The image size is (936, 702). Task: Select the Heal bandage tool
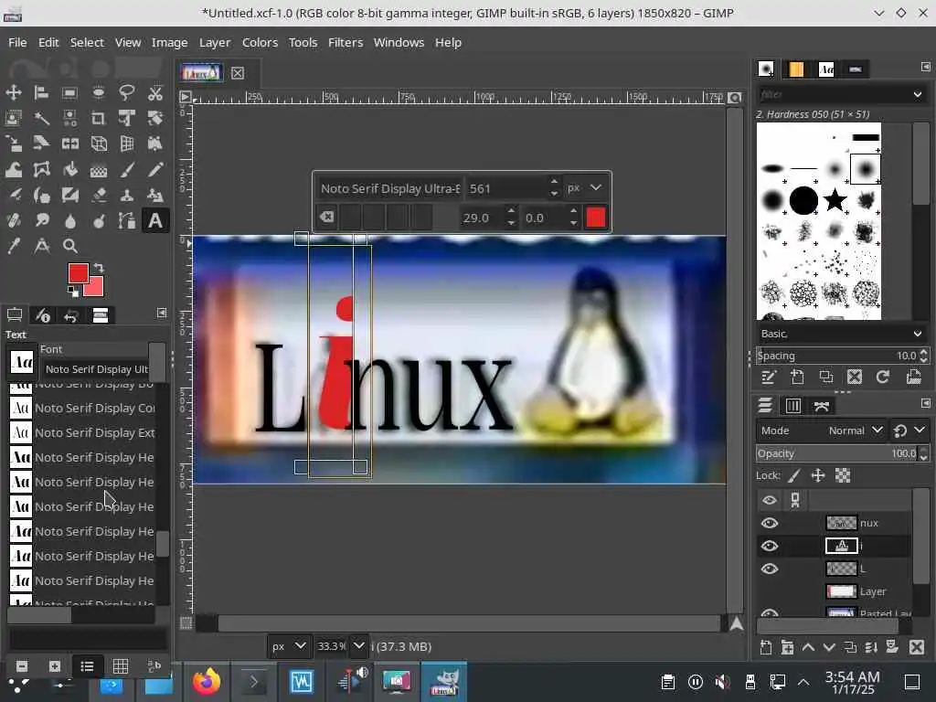point(13,221)
